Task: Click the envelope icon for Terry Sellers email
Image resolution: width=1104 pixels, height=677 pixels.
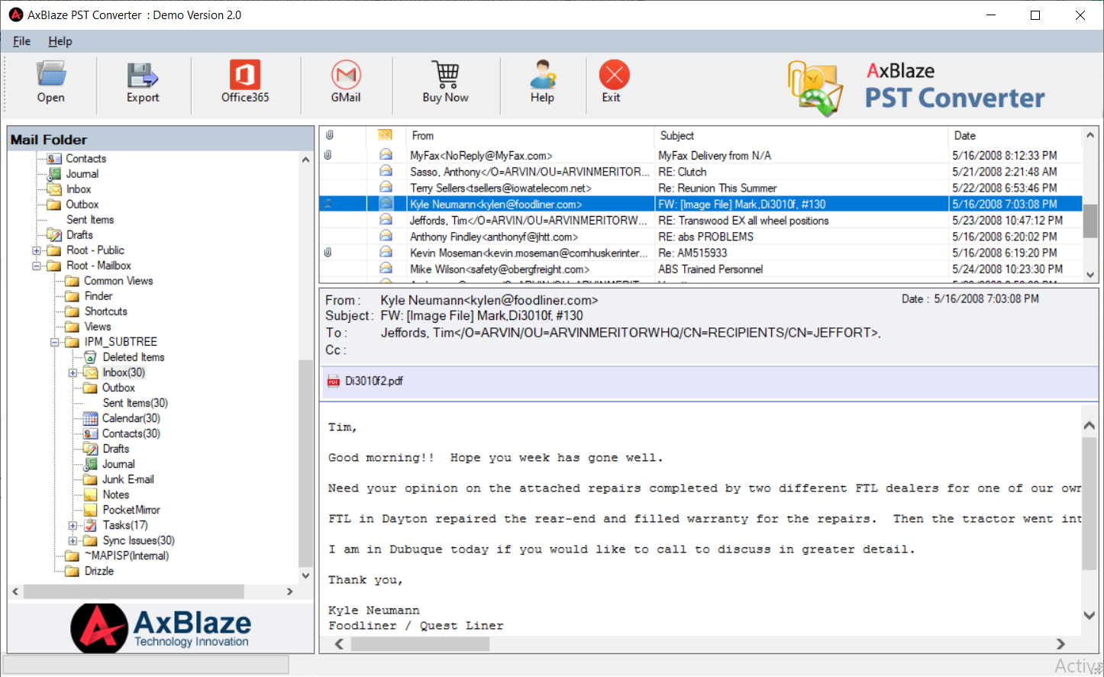Action: coord(386,188)
